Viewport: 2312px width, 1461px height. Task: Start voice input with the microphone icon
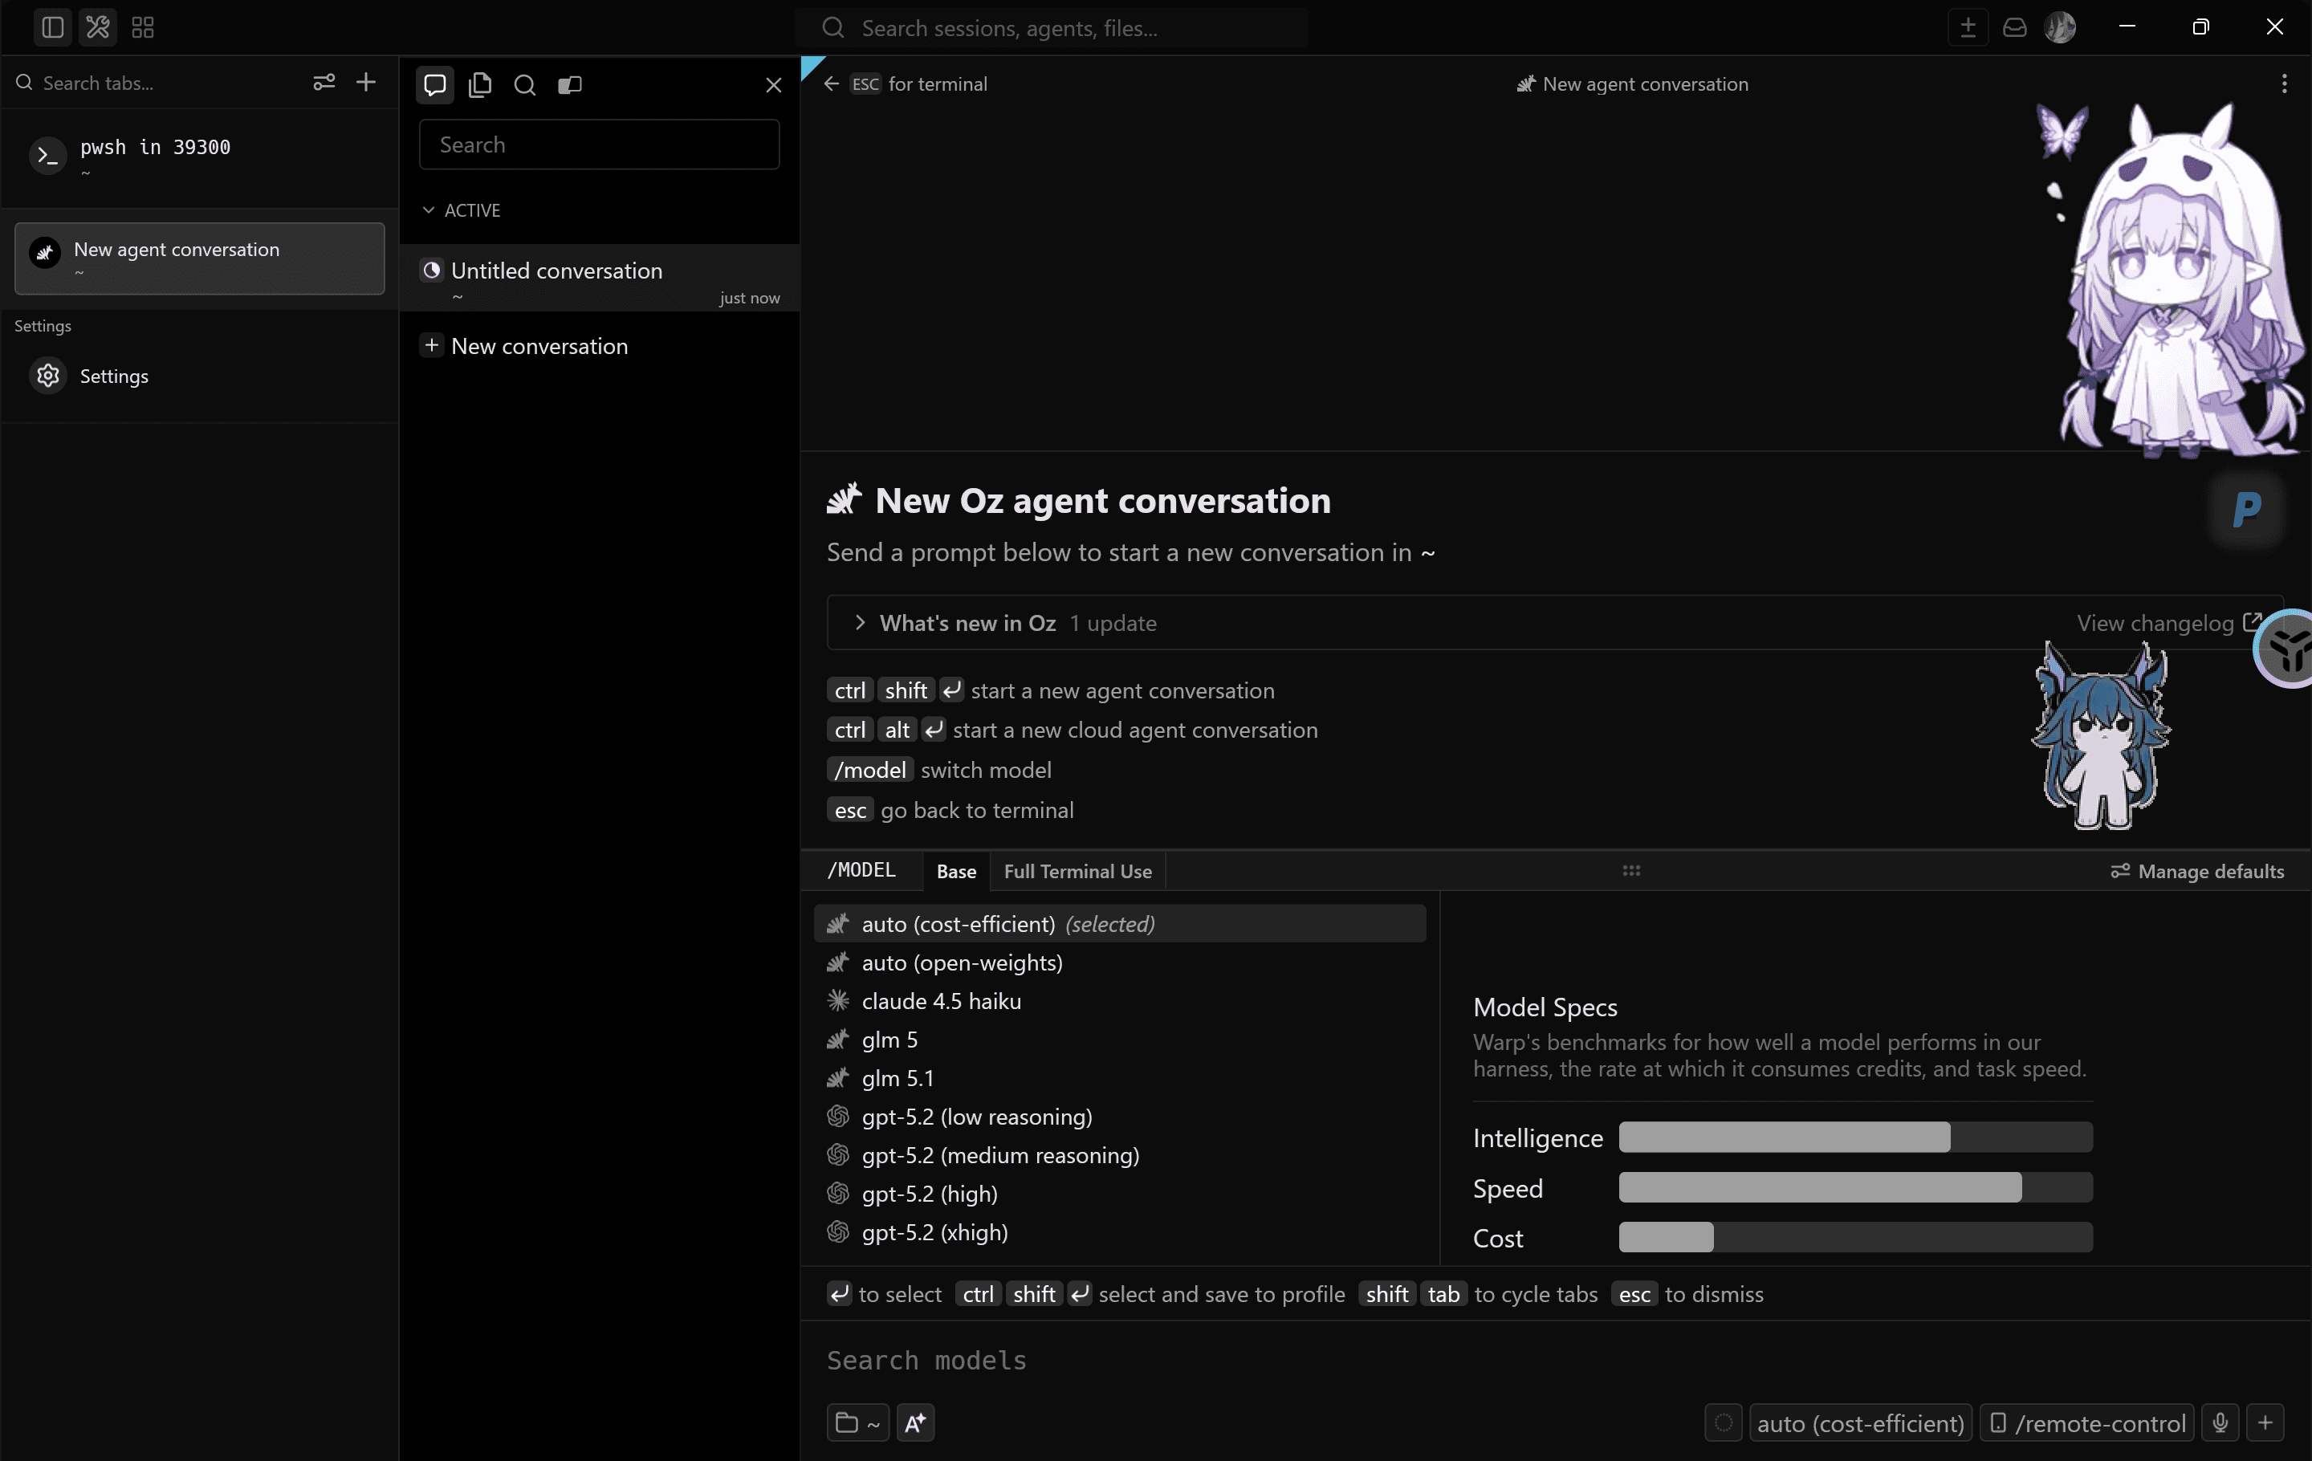[x=2220, y=1422]
